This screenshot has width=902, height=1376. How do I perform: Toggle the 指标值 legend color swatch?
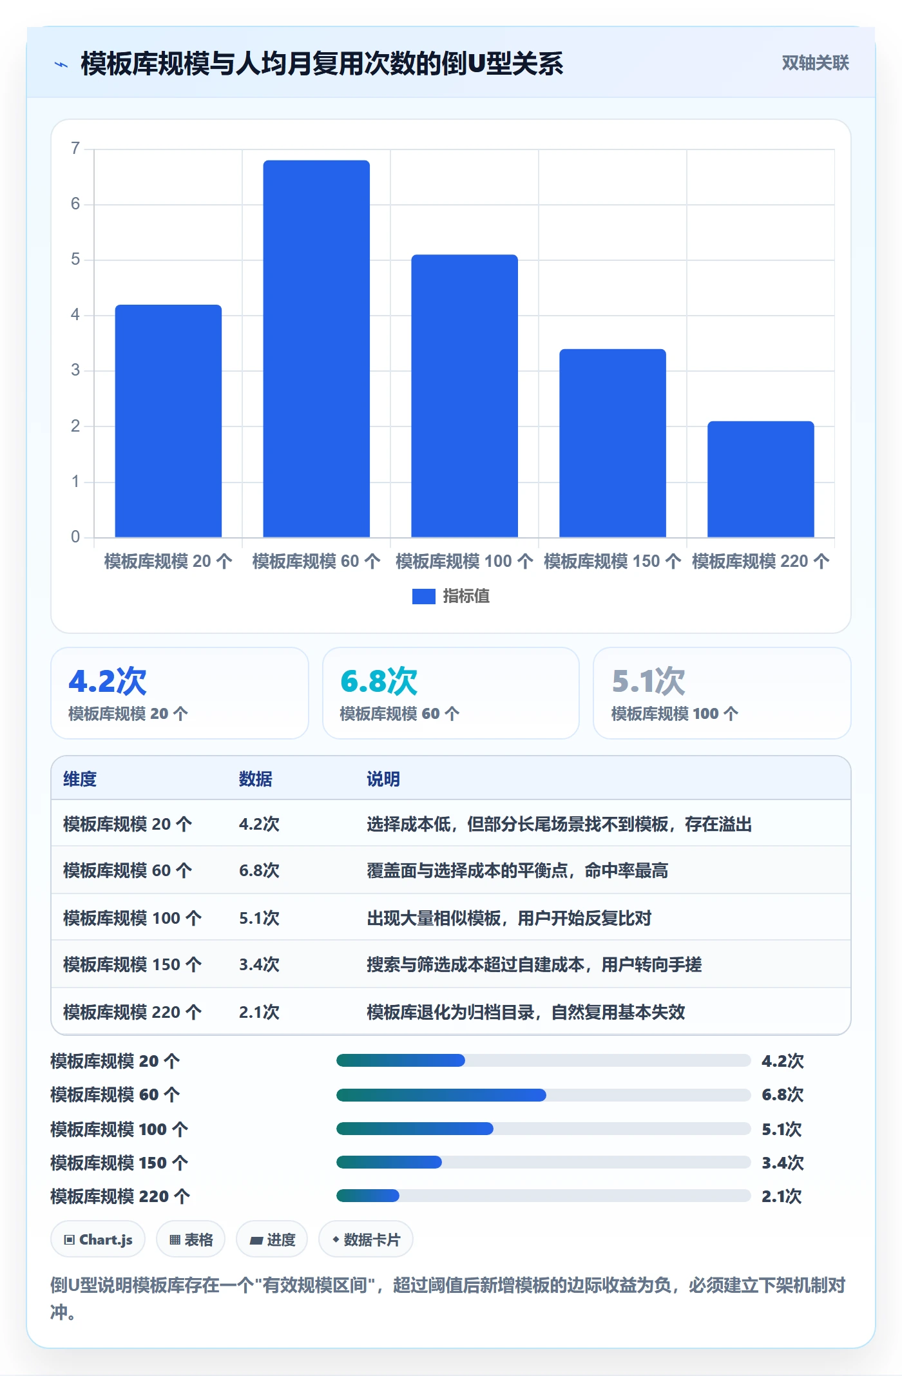[423, 597]
